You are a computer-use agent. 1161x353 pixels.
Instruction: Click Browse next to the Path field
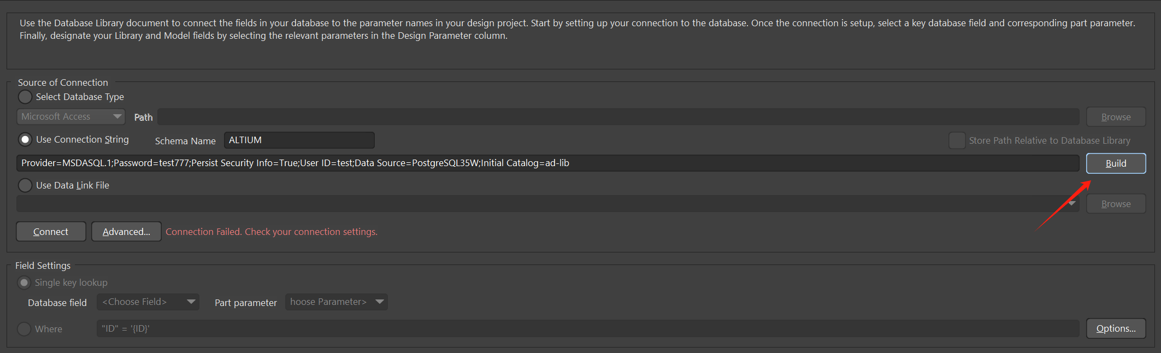click(x=1115, y=117)
